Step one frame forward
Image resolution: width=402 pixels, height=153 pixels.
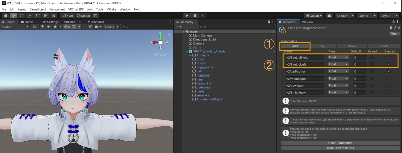pyautogui.click(x=203, y=16)
